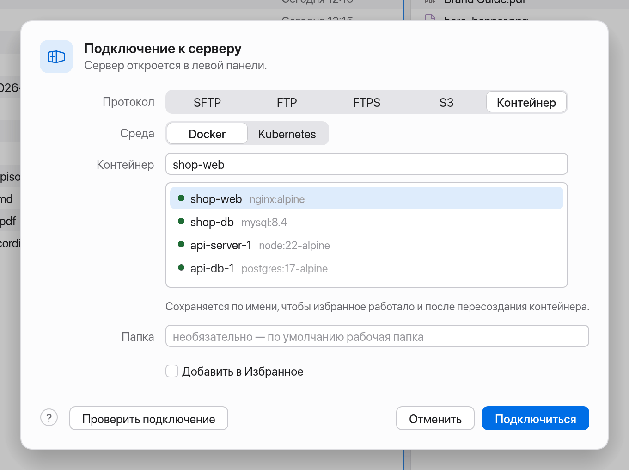Select the shop-web container row
The width and height of the screenshot is (629, 470).
[x=366, y=198]
